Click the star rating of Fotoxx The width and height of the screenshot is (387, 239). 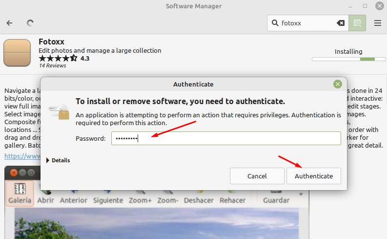tap(58, 58)
